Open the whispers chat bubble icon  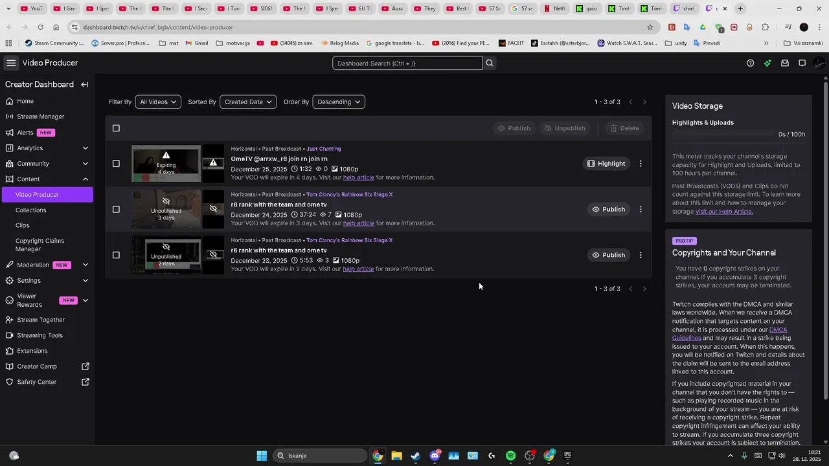[x=802, y=63]
